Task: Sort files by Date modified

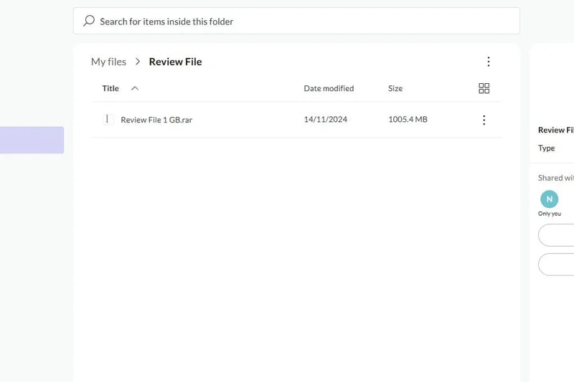Action: 329,88
